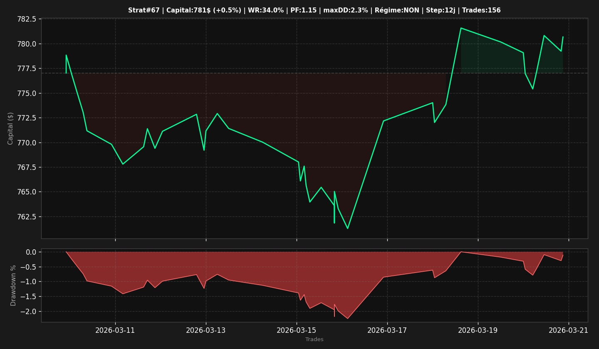Click the -0.5 drawdown axis tick
The height and width of the screenshot is (349, 599).
pos(30,267)
